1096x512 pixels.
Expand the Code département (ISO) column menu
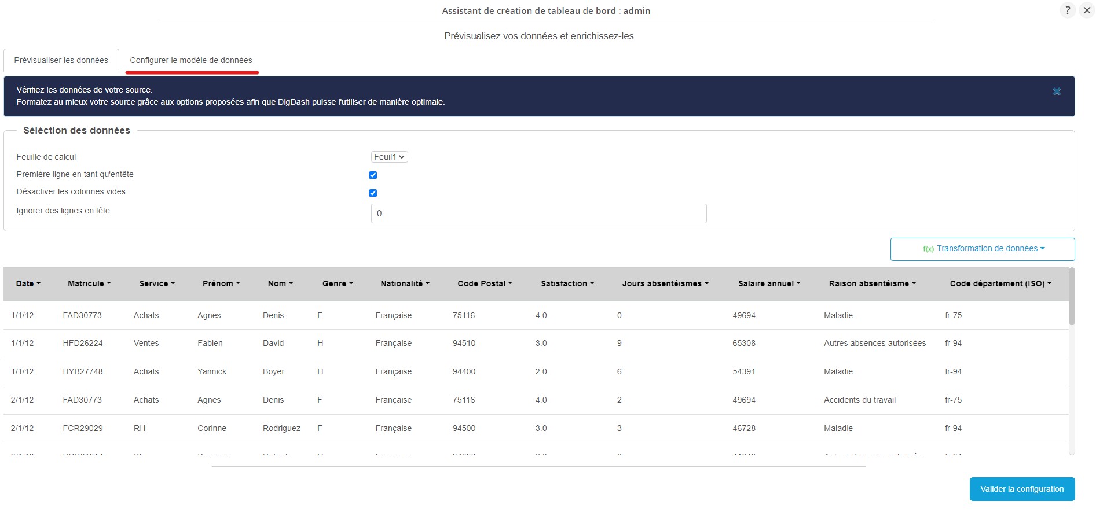(1000, 283)
